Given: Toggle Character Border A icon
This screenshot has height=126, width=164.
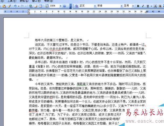Looking at the screenshot, I should (155, 6).
